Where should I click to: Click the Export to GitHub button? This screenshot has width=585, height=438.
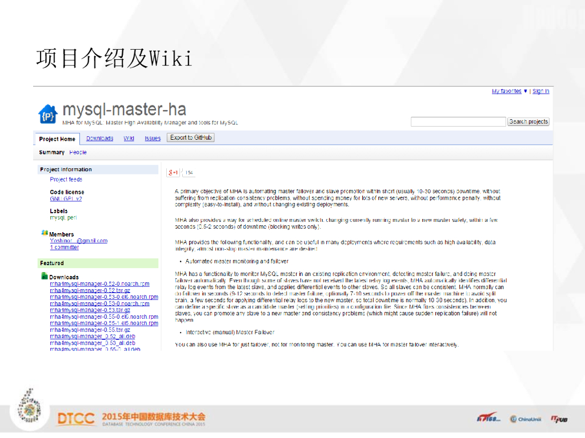click(191, 138)
